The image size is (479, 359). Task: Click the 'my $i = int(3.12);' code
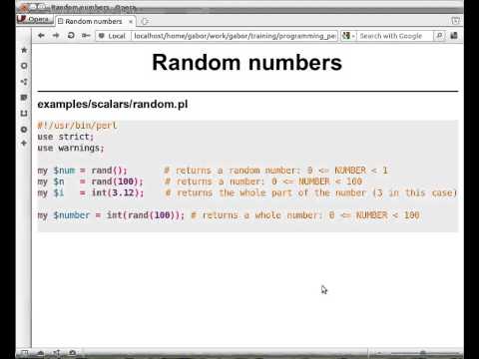point(91,192)
